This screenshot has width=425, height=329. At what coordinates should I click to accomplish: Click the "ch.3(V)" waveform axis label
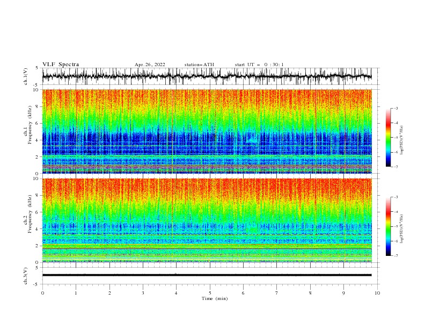(x=26, y=276)
